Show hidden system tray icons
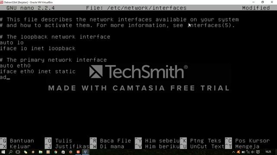The image size is (277, 155). (x=233, y=152)
